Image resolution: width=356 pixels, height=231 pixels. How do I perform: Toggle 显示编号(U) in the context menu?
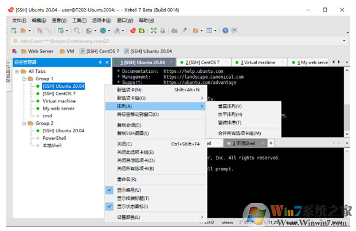click(156, 190)
